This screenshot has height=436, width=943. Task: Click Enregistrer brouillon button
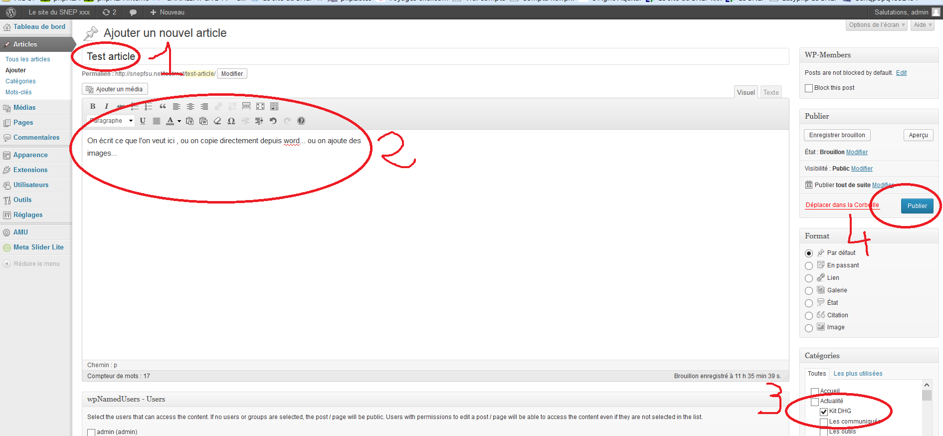(837, 135)
